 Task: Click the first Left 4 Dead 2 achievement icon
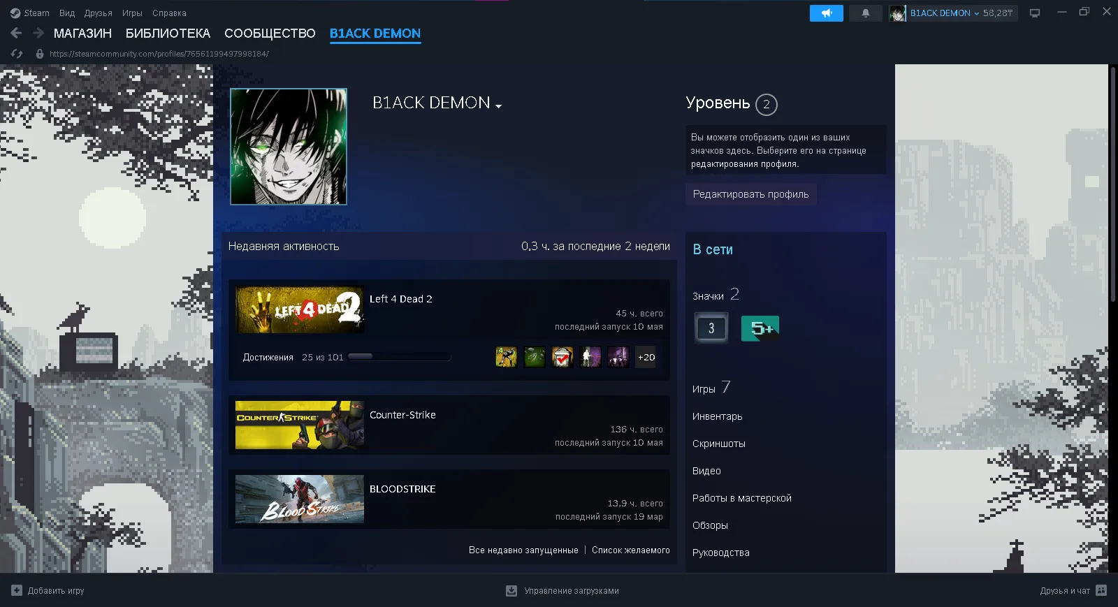point(507,357)
